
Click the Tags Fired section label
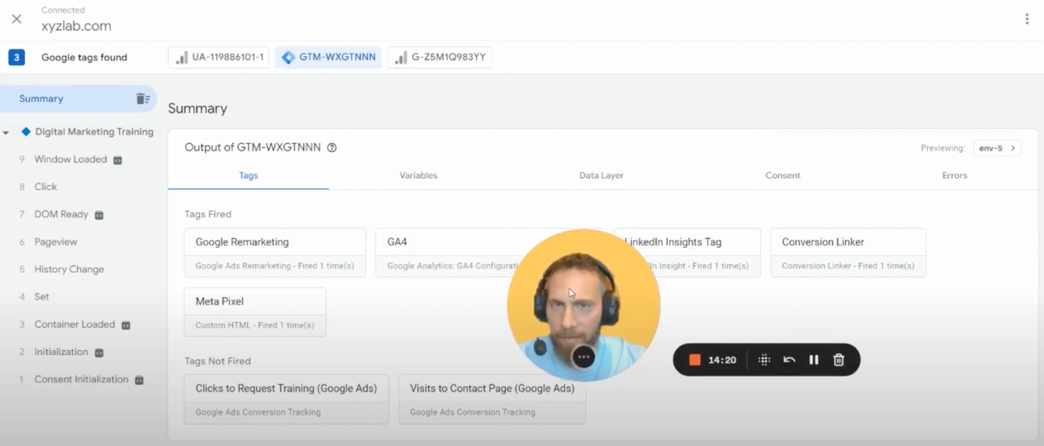click(208, 214)
